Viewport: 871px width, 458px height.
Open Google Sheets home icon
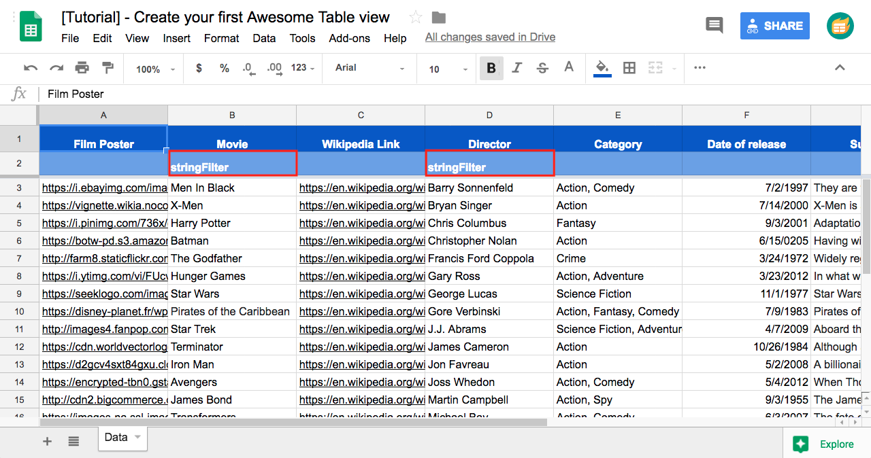31,26
